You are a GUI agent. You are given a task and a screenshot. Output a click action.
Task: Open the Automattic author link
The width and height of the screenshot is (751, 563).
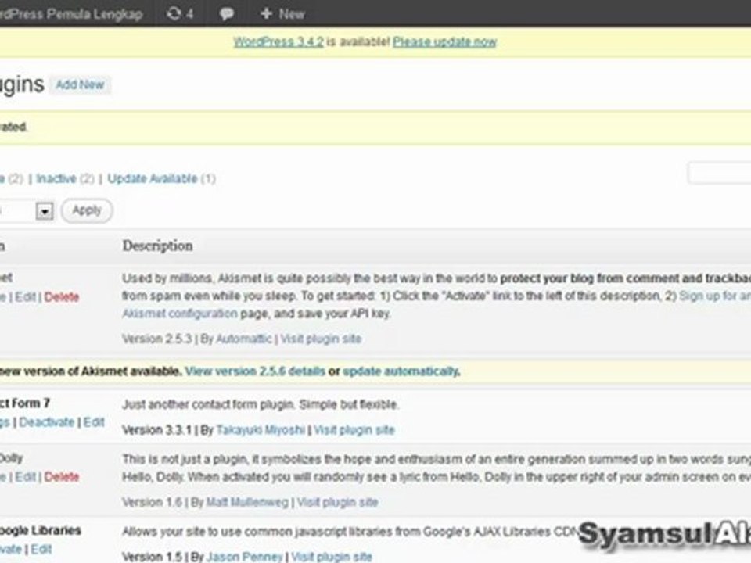pos(244,339)
